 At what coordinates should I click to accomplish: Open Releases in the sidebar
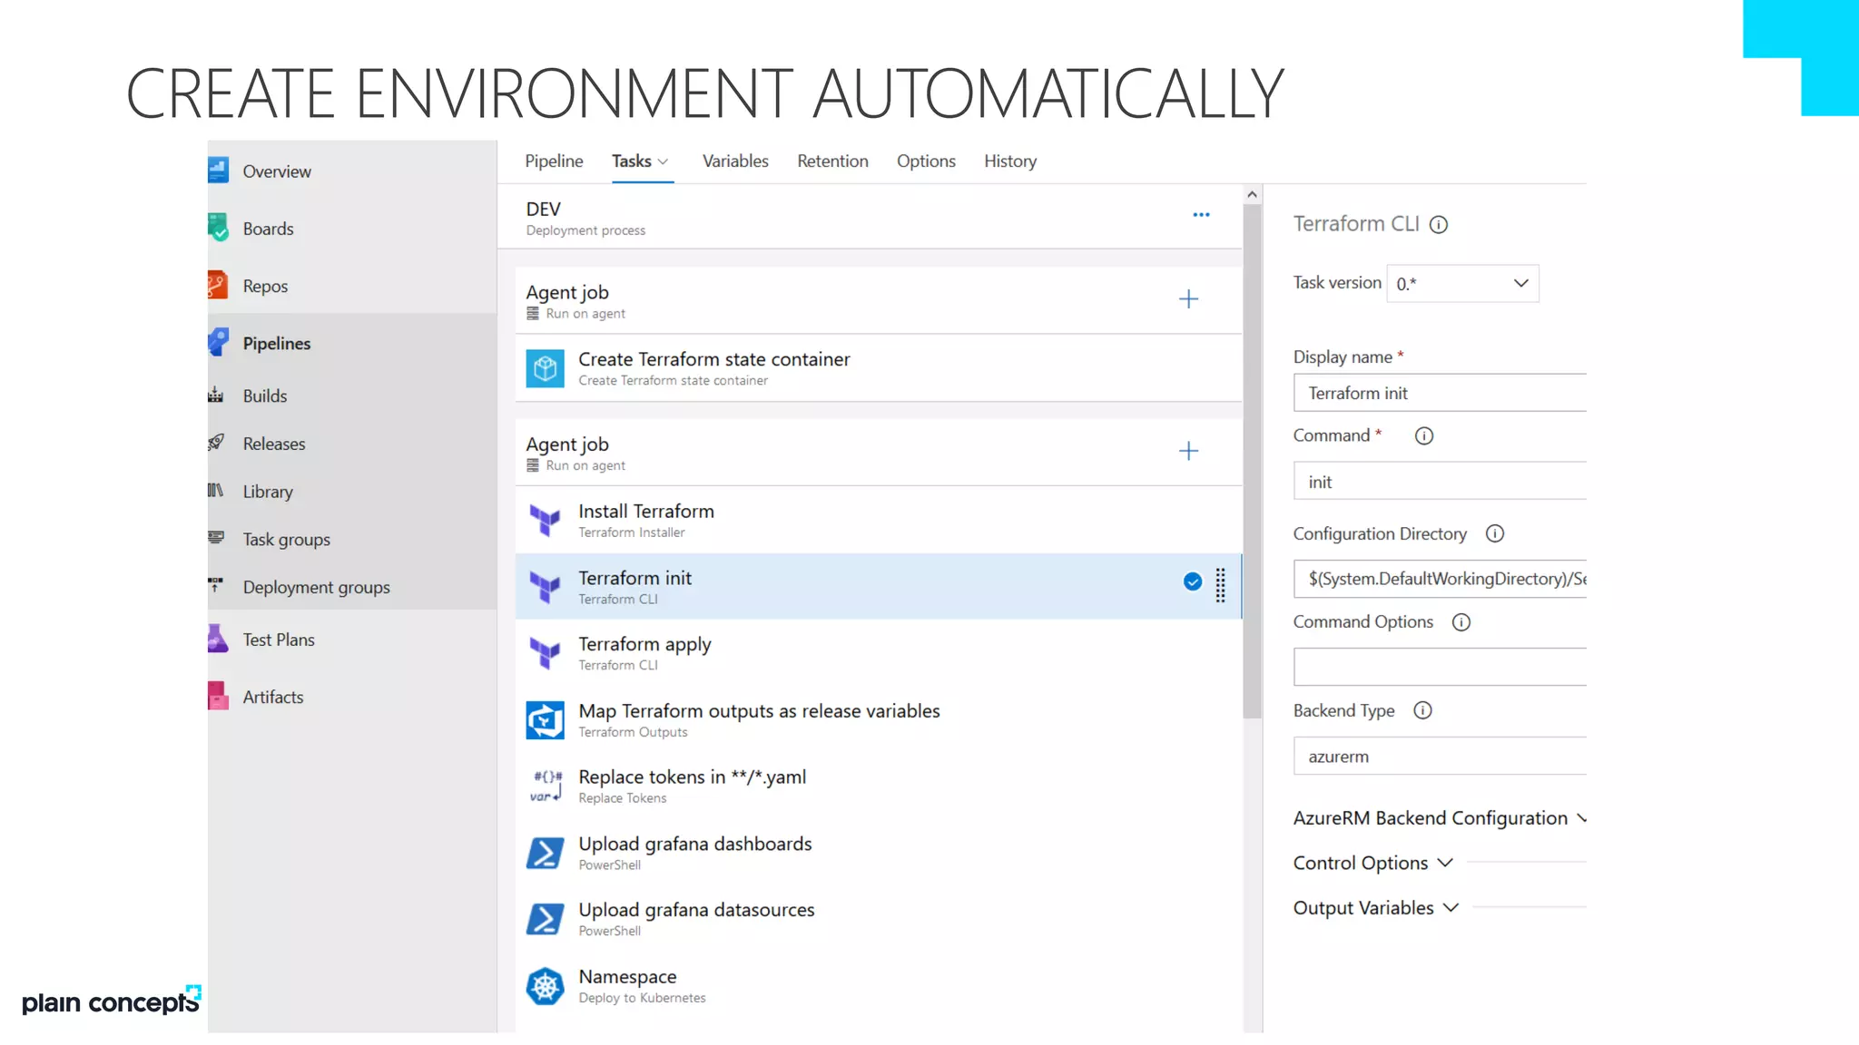click(274, 444)
